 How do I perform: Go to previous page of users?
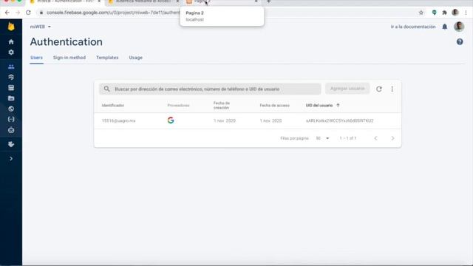point(376,138)
